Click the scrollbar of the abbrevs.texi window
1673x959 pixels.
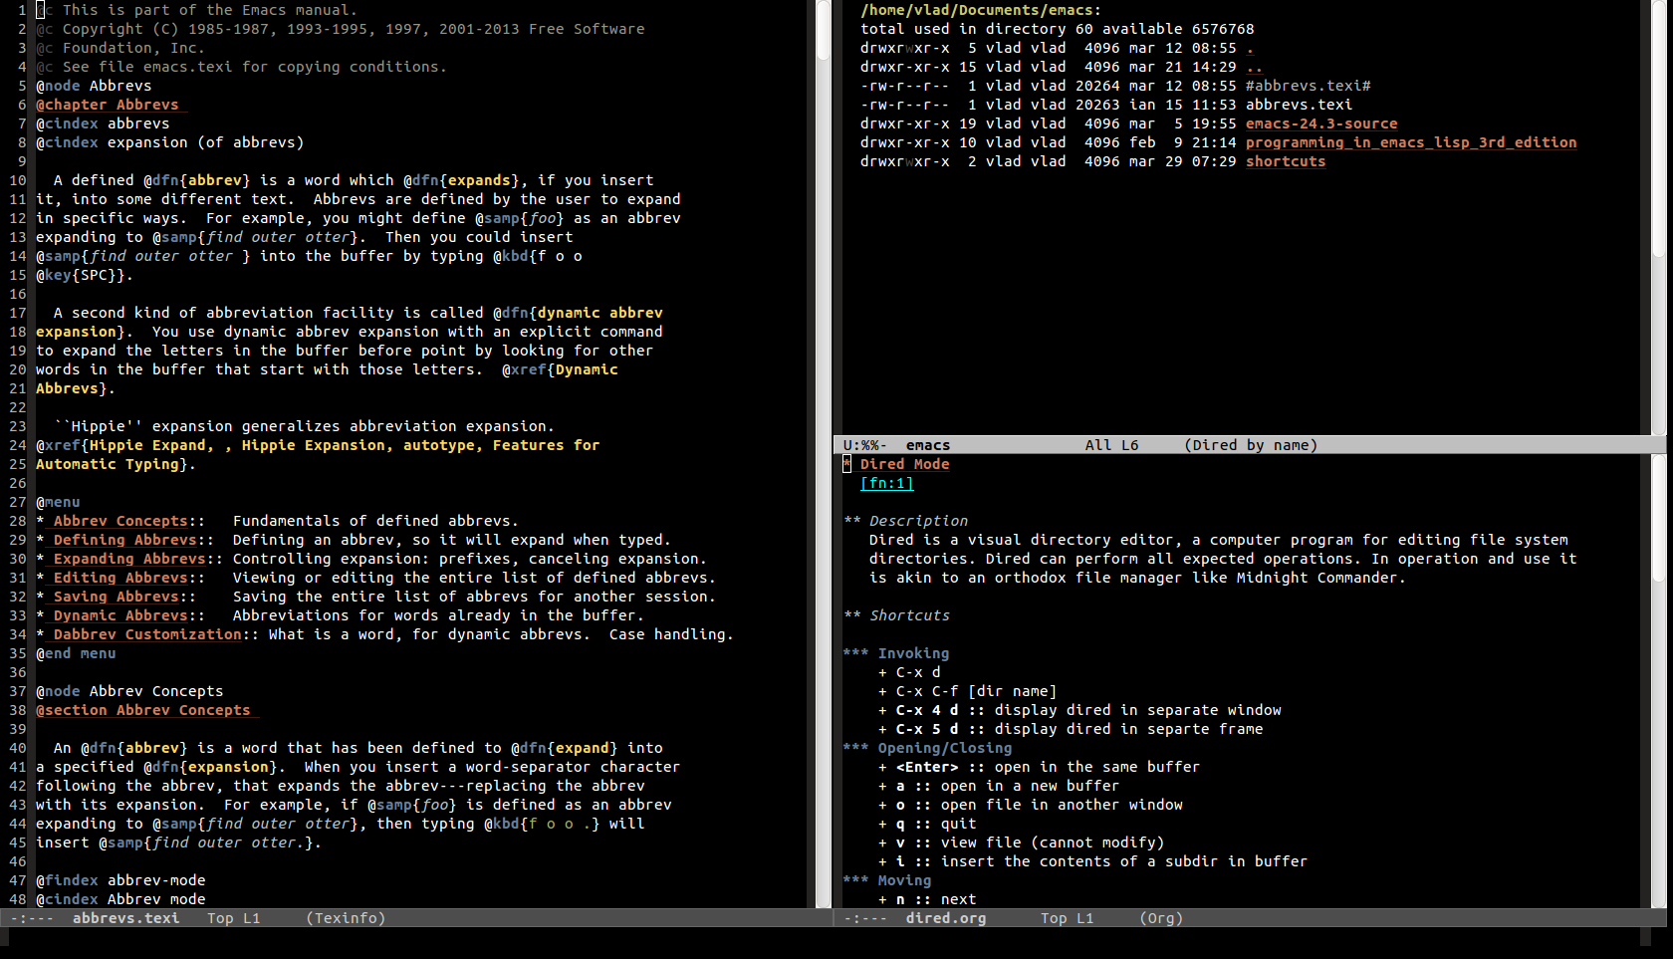824,453
